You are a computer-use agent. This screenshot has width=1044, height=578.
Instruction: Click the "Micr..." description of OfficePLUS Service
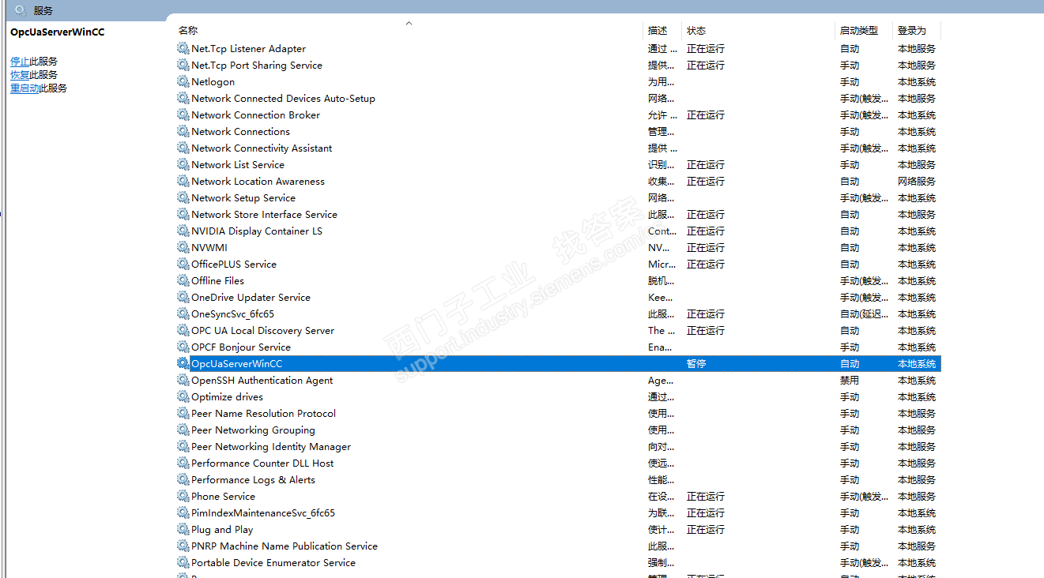click(x=661, y=265)
